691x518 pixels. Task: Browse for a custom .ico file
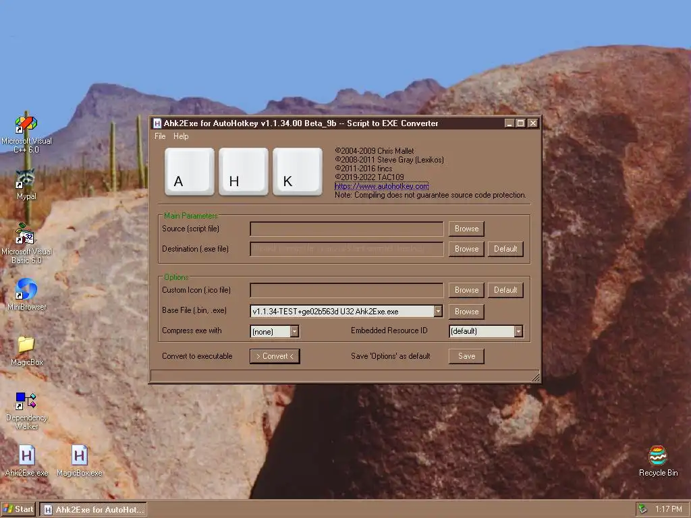coord(466,290)
